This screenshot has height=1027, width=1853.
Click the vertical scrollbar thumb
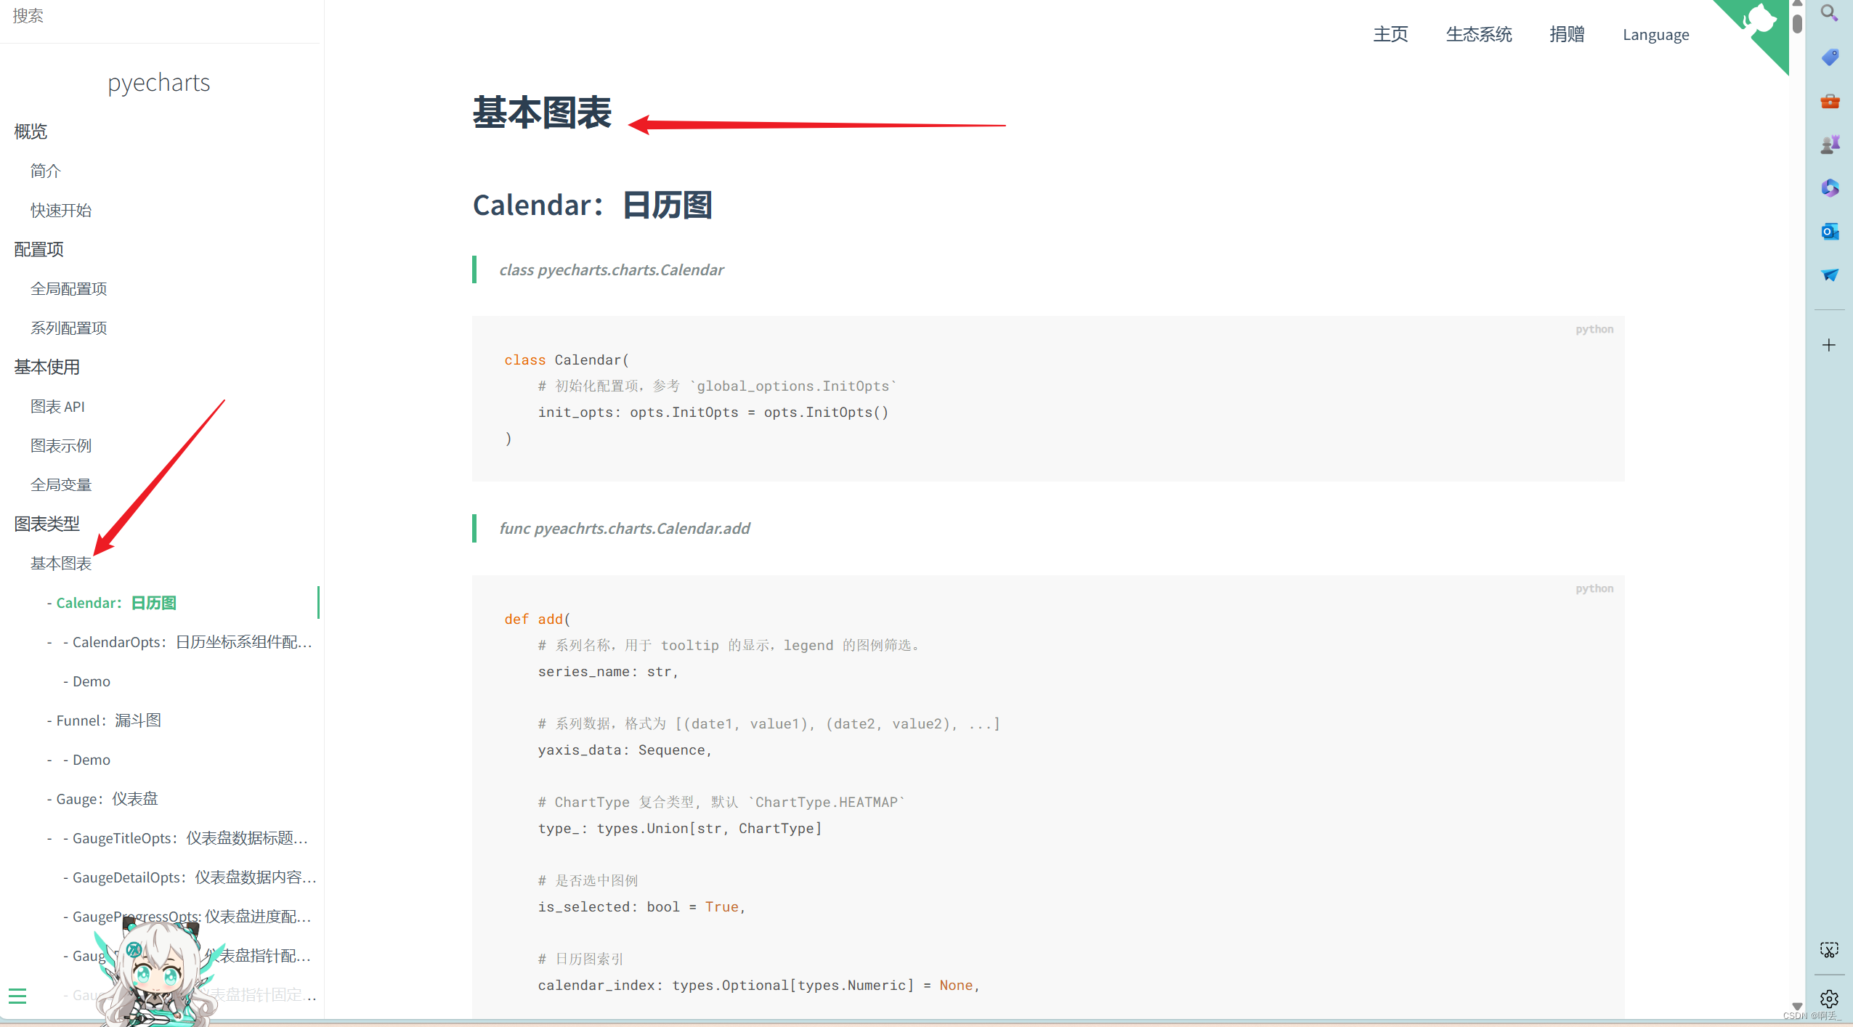tap(1797, 23)
